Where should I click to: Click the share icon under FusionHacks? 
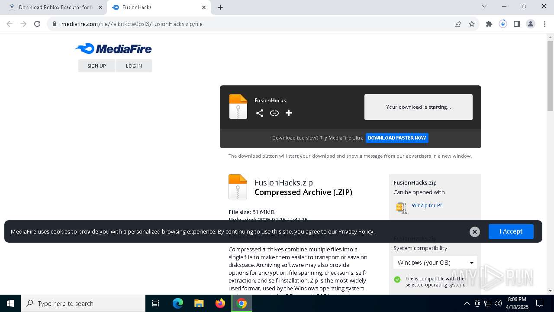[260, 113]
